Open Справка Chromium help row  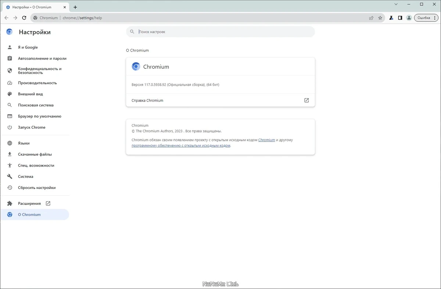point(220,100)
